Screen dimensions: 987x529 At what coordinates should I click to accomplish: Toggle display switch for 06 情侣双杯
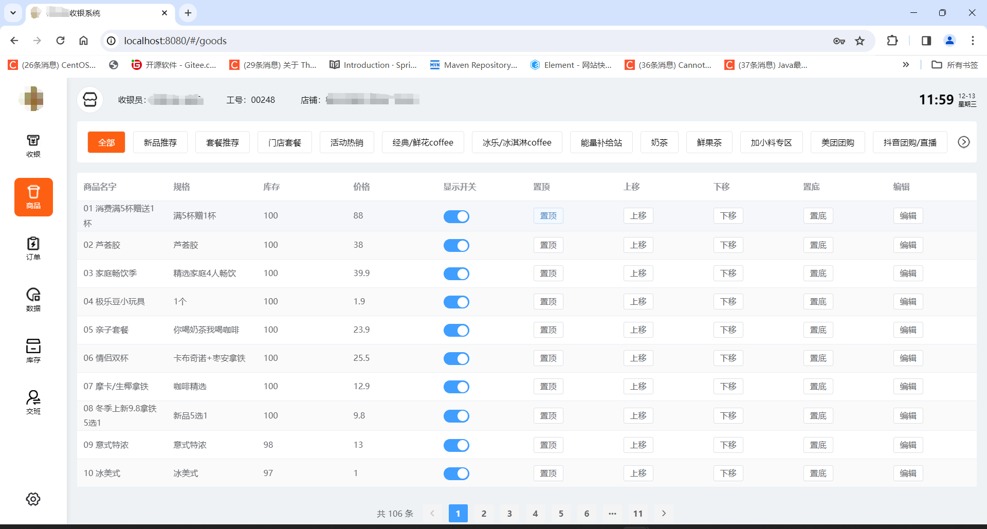click(456, 358)
